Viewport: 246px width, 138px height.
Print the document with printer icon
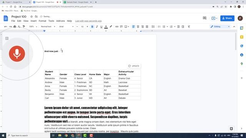pos(15,26)
